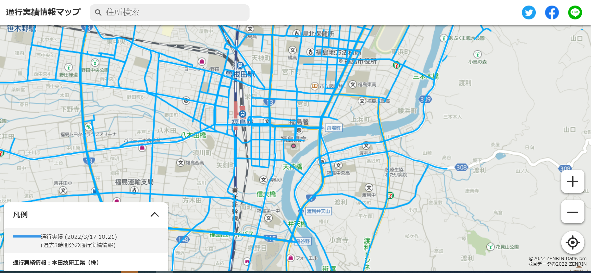Viewport: 591px width, 273px height.
Task: Click the 凡例 legend header text
Action: [20, 215]
